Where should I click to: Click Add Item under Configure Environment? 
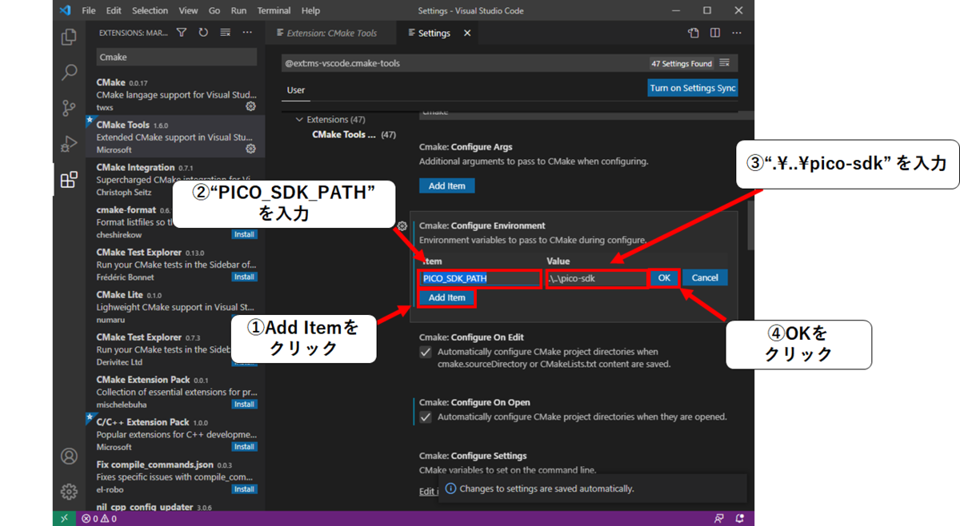tap(446, 297)
